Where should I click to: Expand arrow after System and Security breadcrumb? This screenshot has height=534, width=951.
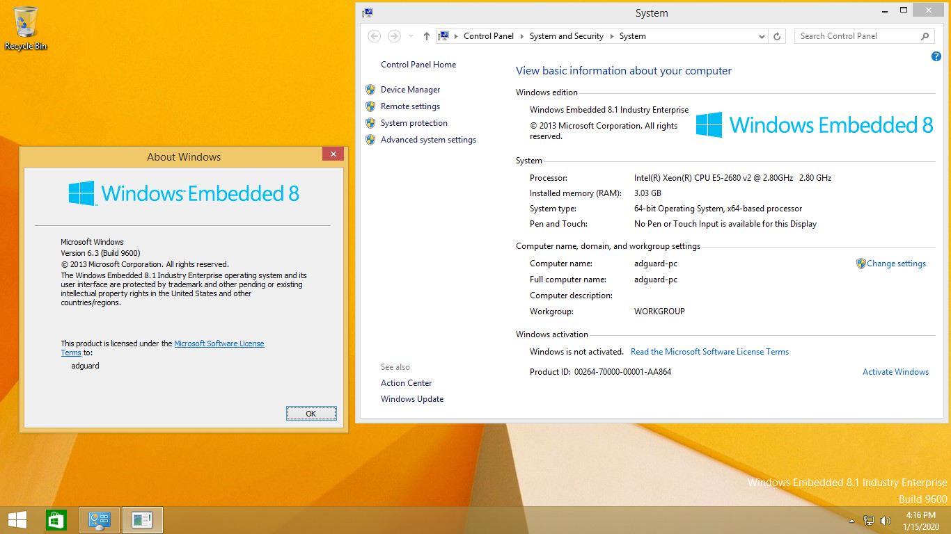coord(611,36)
